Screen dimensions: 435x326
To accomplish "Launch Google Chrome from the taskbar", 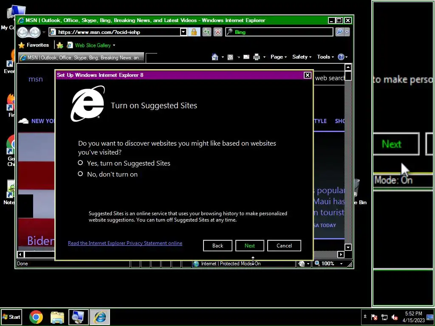I will (36, 317).
